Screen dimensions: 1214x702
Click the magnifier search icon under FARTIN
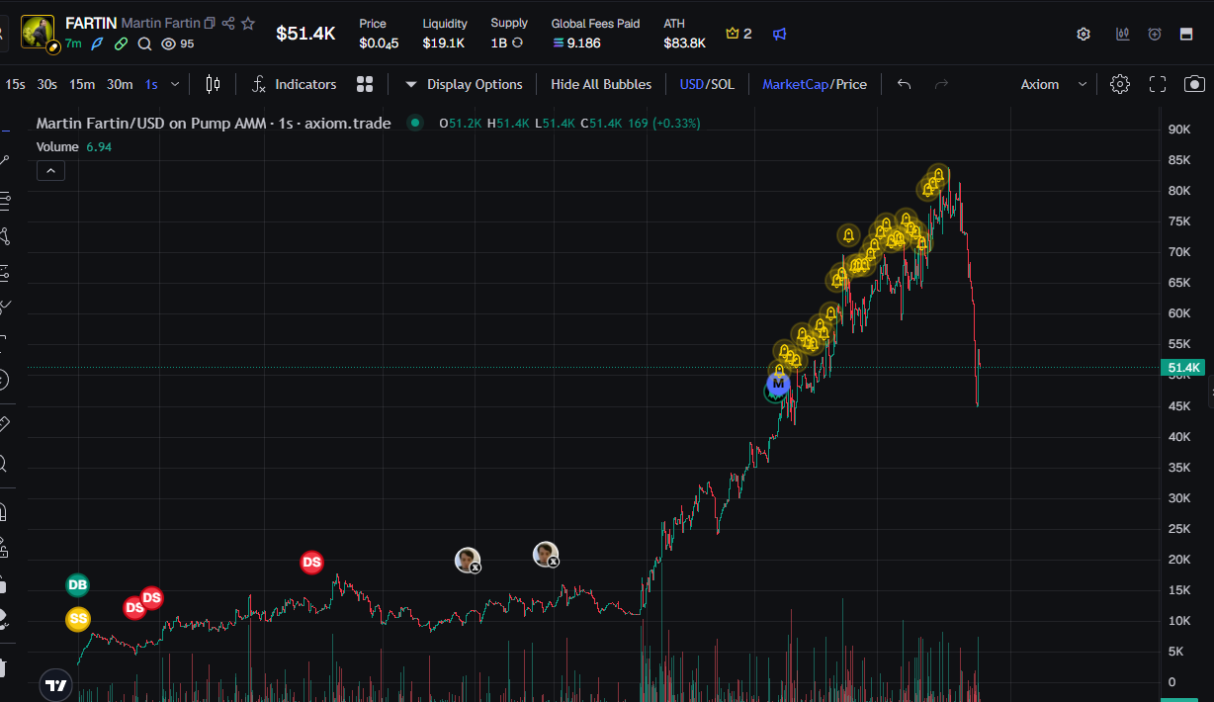145,44
